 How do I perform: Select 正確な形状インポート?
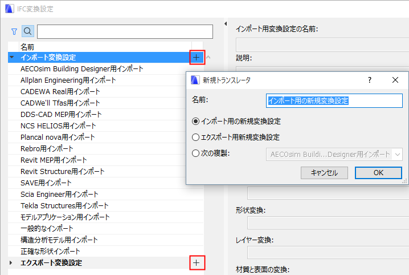click(x=105, y=251)
